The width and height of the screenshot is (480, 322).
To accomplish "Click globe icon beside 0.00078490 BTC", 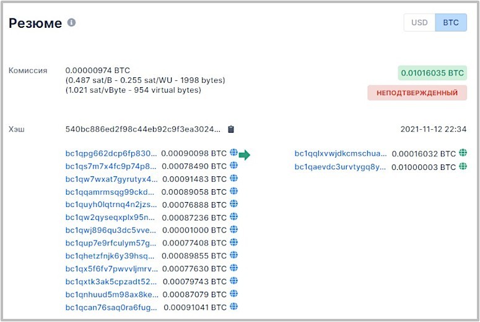I will click(234, 165).
